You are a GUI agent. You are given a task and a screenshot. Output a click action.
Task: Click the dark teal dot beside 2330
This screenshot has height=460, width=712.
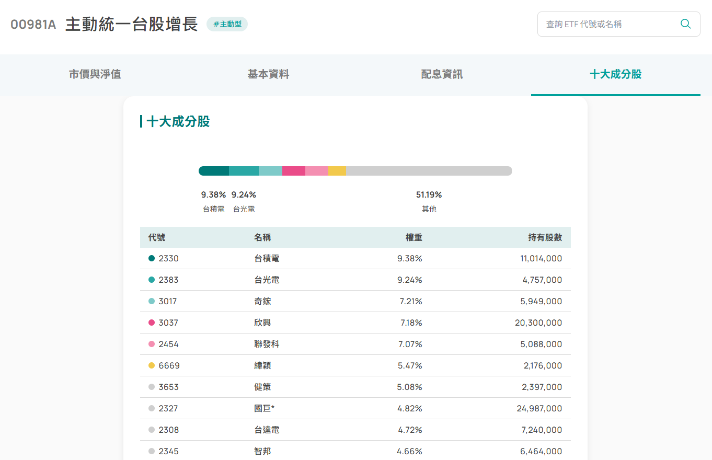(152, 258)
